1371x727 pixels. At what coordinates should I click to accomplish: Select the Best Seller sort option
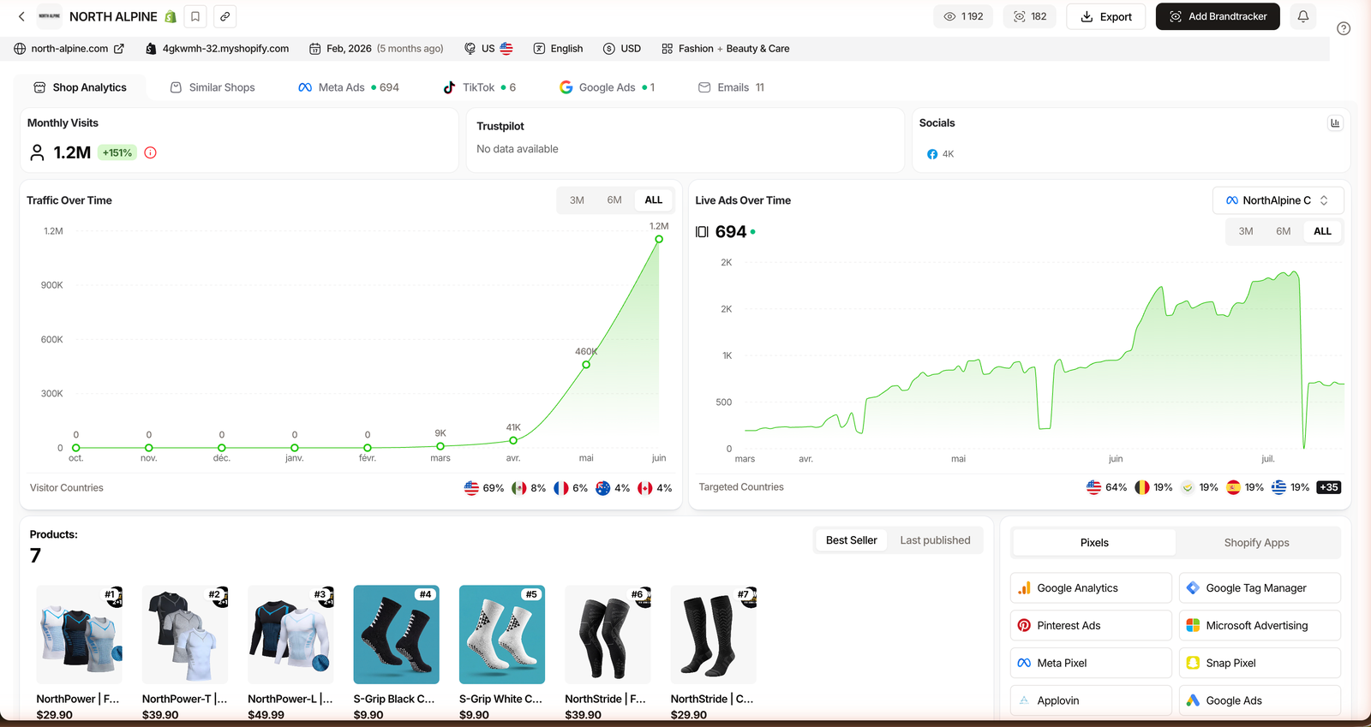[851, 540]
